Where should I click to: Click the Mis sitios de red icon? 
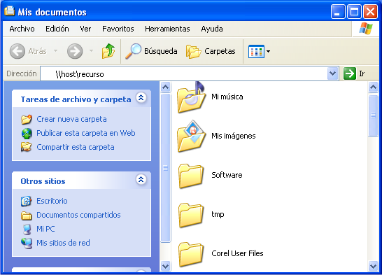pos(27,243)
